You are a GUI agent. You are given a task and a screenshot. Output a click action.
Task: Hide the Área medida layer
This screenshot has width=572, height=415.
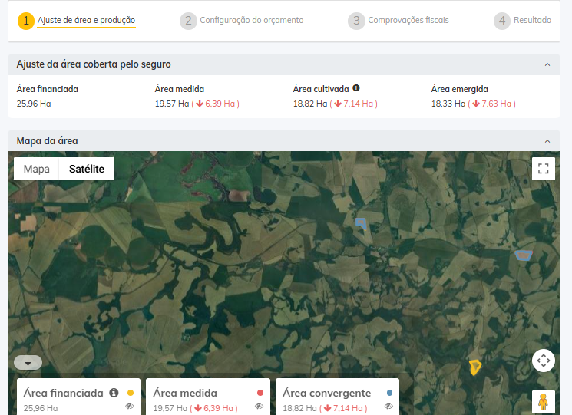(259, 407)
